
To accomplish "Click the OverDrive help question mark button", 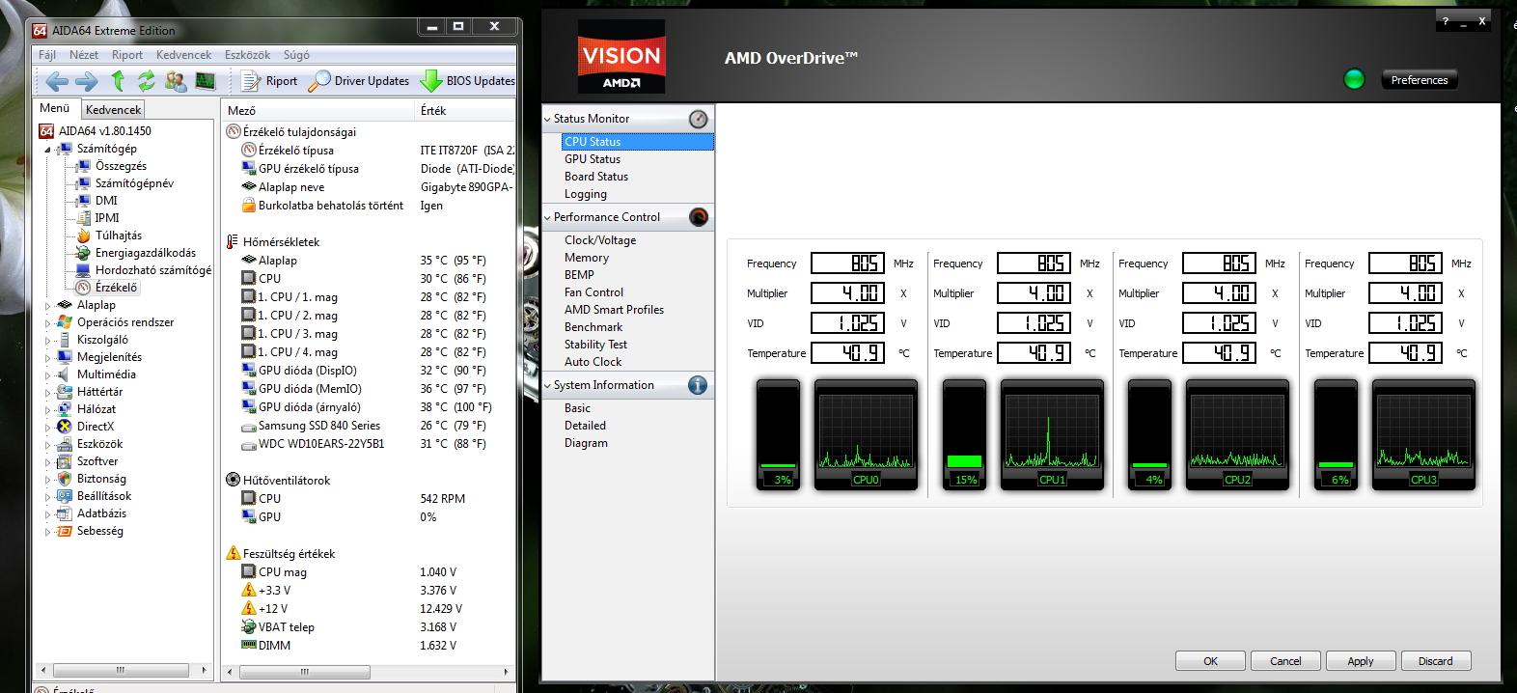I will [x=1445, y=20].
